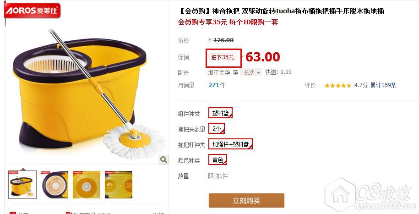The height and width of the screenshot is (214, 419).
Task: Select the first thumbnail of bucket with mop
Action: tap(22, 185)
